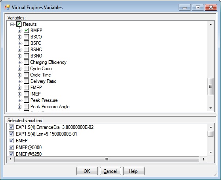Maximize the Virtual Engines Variables window
Image resolution: width=221 pixels, height=180 pixels.
pos(198,8)
